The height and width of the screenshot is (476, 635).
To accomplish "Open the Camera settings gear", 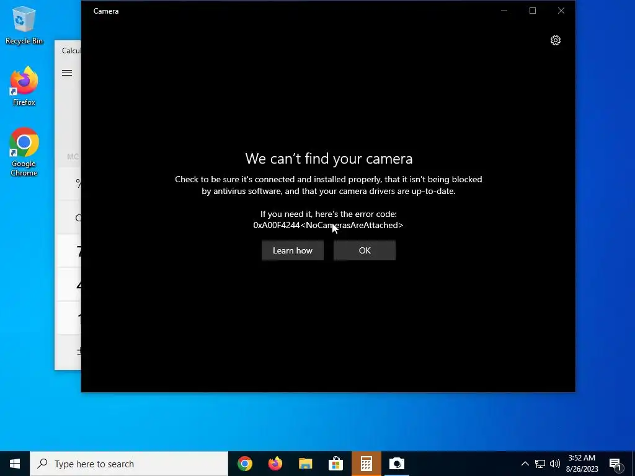I will [x=555, y=40].
